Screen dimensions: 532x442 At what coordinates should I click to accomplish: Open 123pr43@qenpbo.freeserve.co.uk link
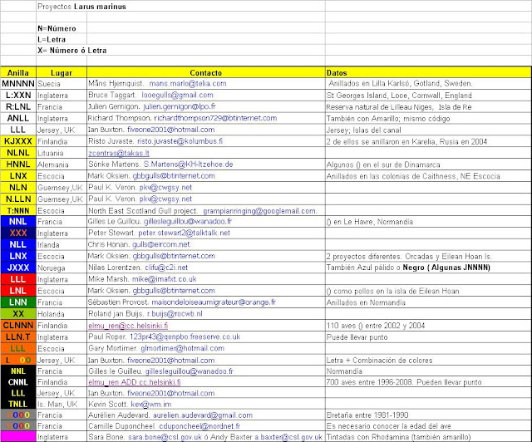(x=185, y=336)
